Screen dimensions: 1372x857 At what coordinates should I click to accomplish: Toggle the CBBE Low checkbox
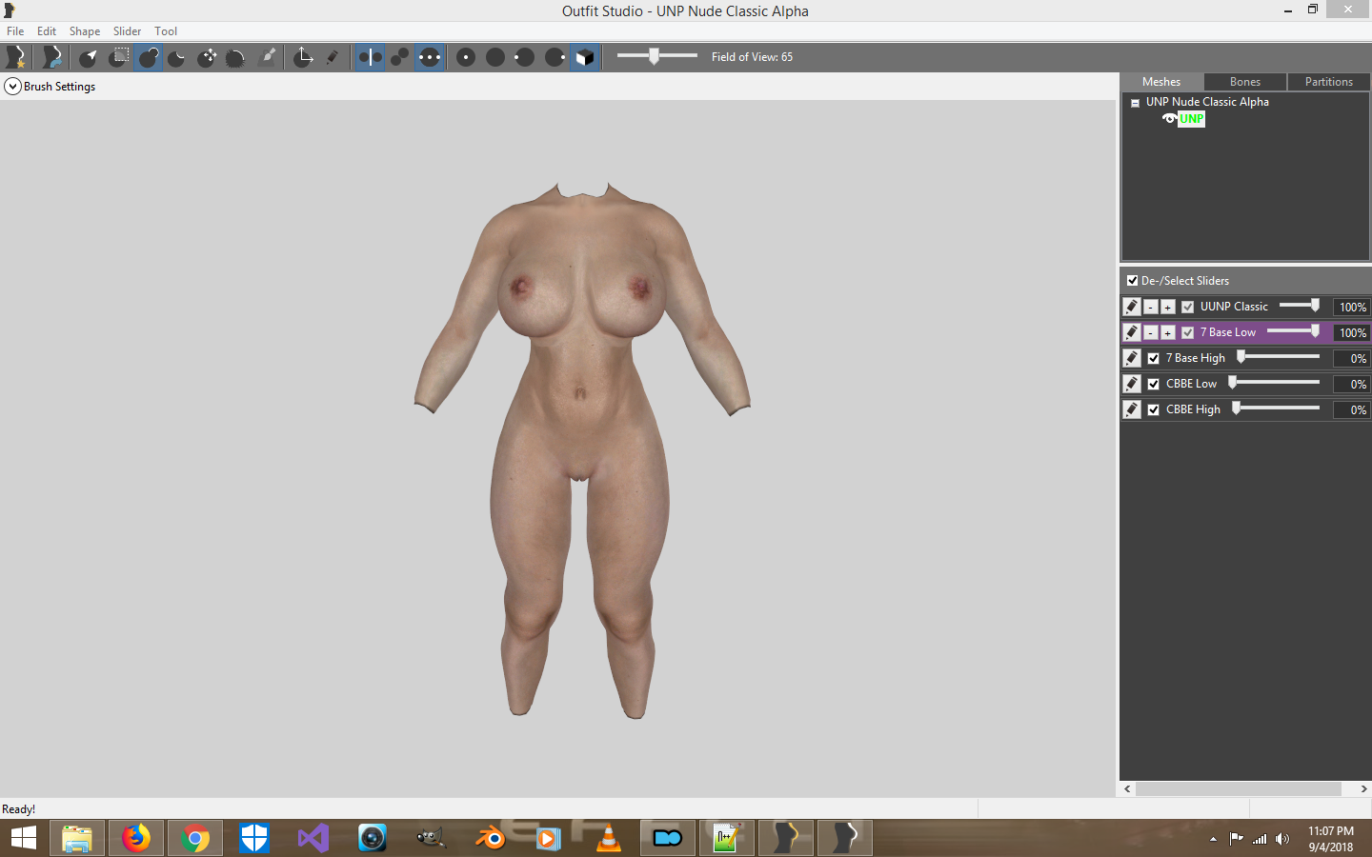1154,385
